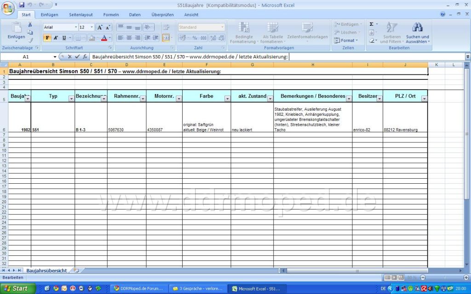Image resolution: width=471 pixels, height=294 pixels.
Task: Switch to the Formeln ribbon tab
Action: coord(111,15)
